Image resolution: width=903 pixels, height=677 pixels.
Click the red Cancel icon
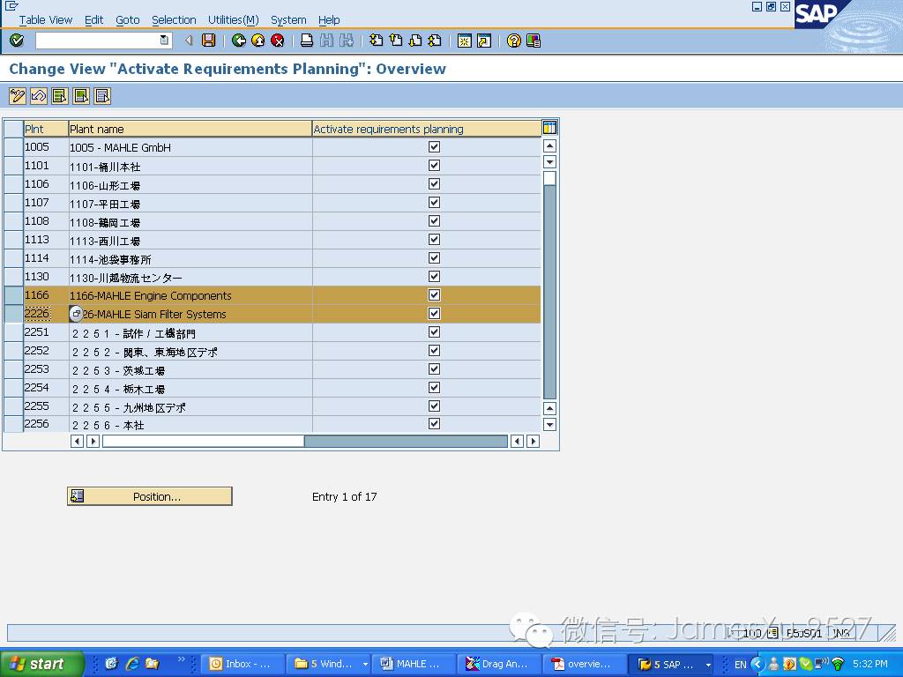(x=278, y=41)
